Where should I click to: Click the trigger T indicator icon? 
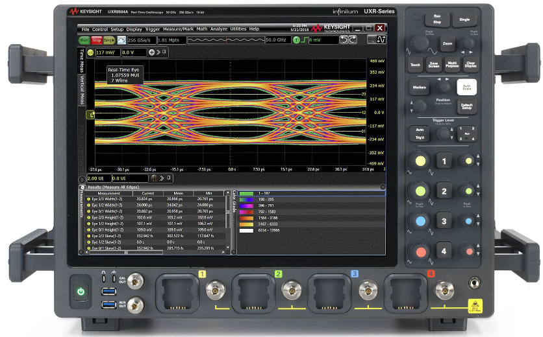tap(296, 40)
